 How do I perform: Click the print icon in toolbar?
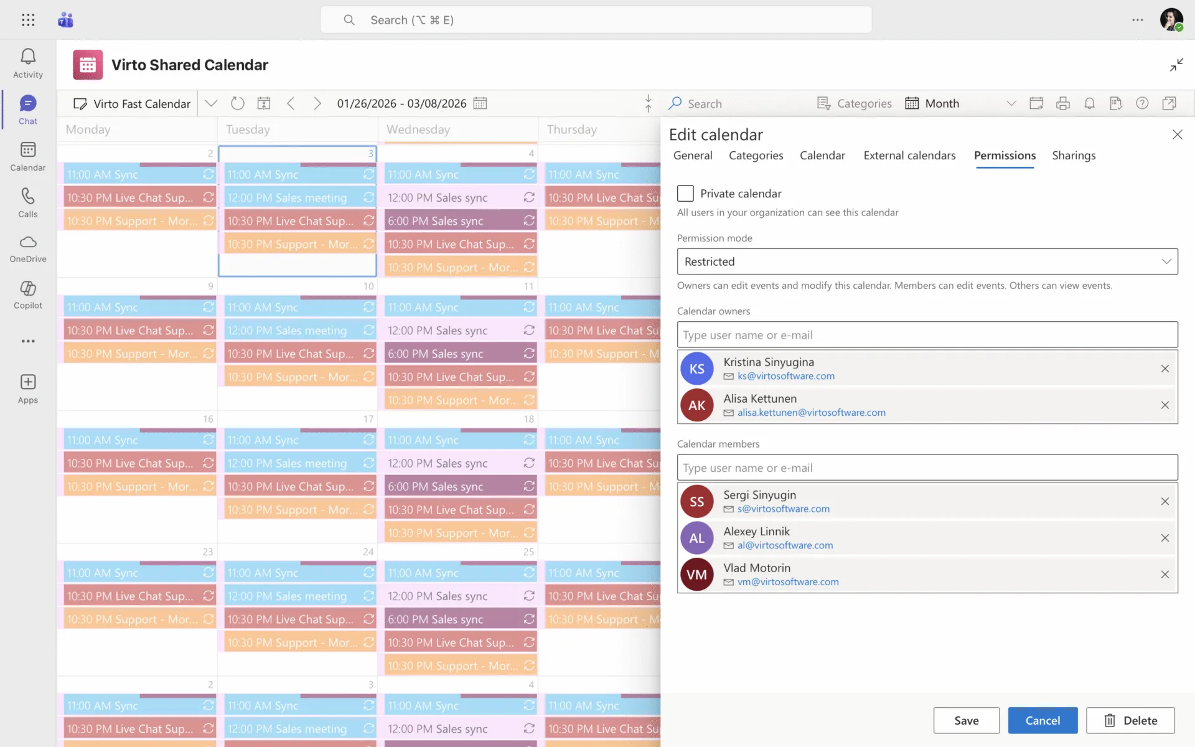[1063, 103]
